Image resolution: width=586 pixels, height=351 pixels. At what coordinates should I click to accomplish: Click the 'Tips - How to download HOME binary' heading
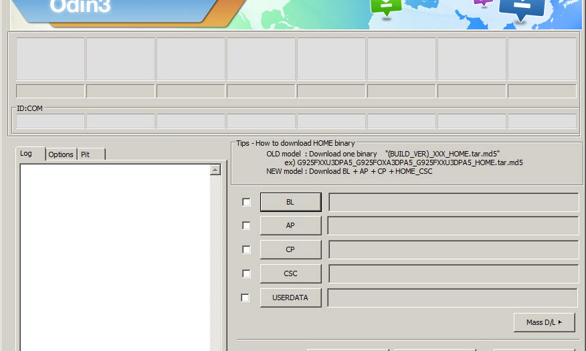click(295, 143)
